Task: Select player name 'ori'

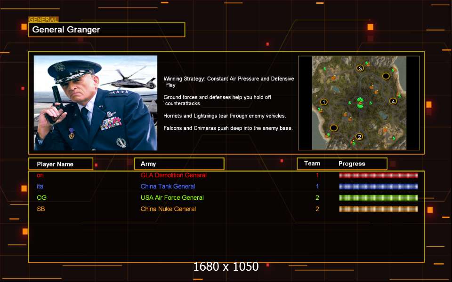Action: 40,175
